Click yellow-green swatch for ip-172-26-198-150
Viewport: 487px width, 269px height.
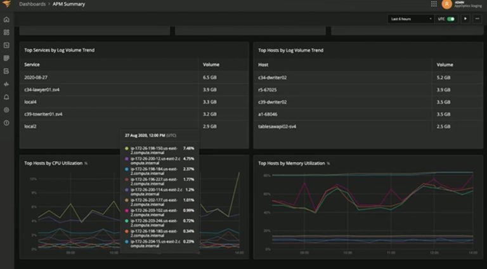point(126,148)
